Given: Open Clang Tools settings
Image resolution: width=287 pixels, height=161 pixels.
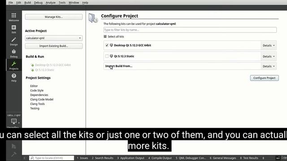Looking at the screenshot, I should (37, 104).
